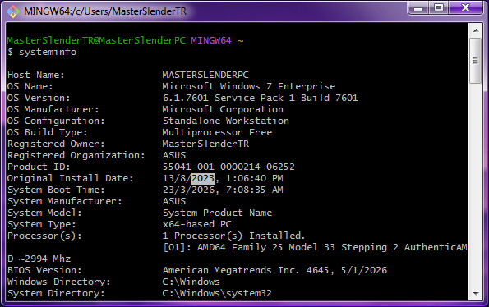This screenshot has width=489, height=307.
Task: Click the 'Product ID:' label
Action: [39, 167]
